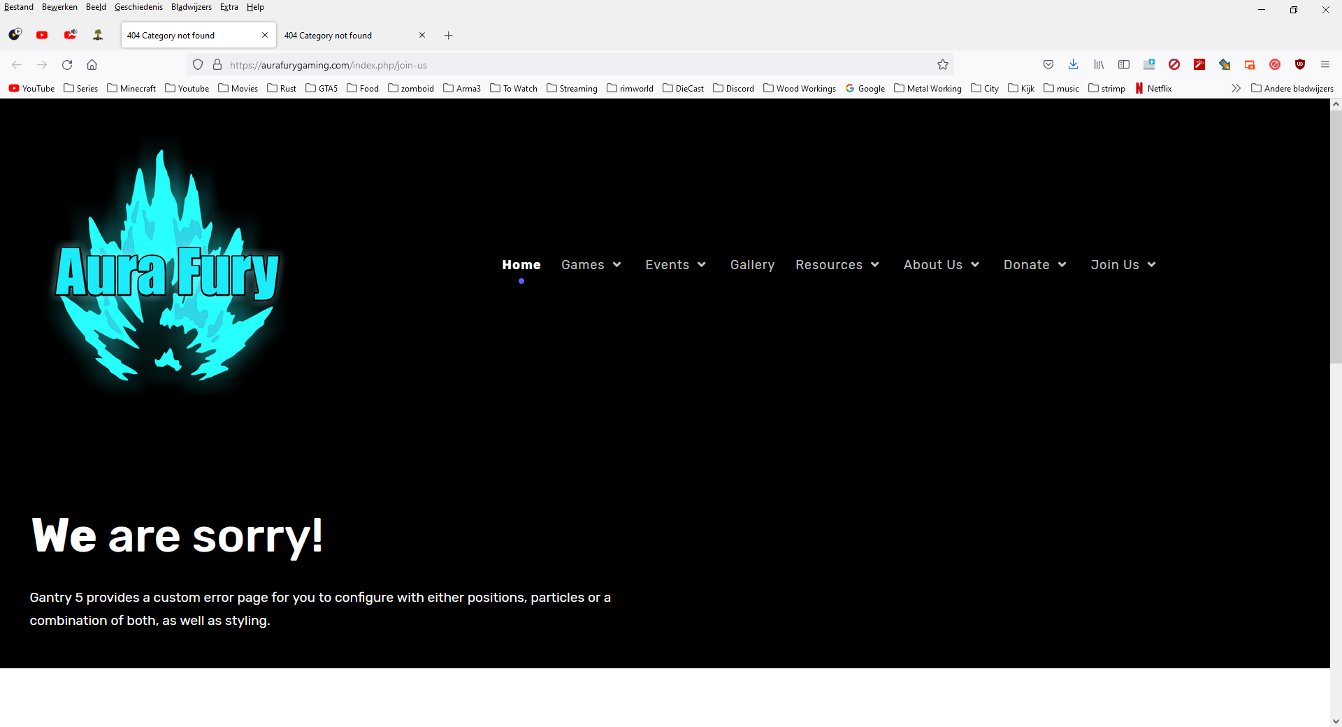Expand the Games dropdown menu
Screen dimensions: 1342x727
click(x=591, y=265)
